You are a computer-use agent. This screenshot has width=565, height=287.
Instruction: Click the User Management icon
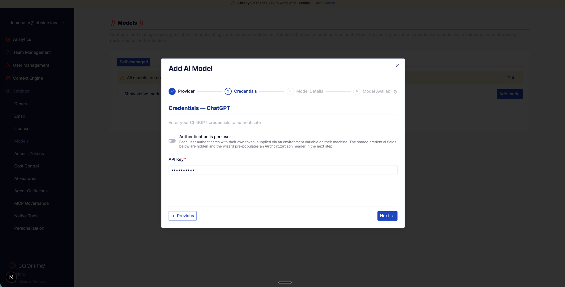coord(8,65)
